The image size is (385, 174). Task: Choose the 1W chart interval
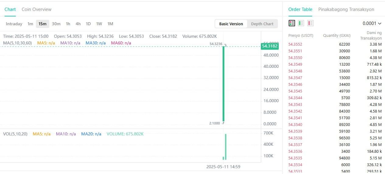99,24
